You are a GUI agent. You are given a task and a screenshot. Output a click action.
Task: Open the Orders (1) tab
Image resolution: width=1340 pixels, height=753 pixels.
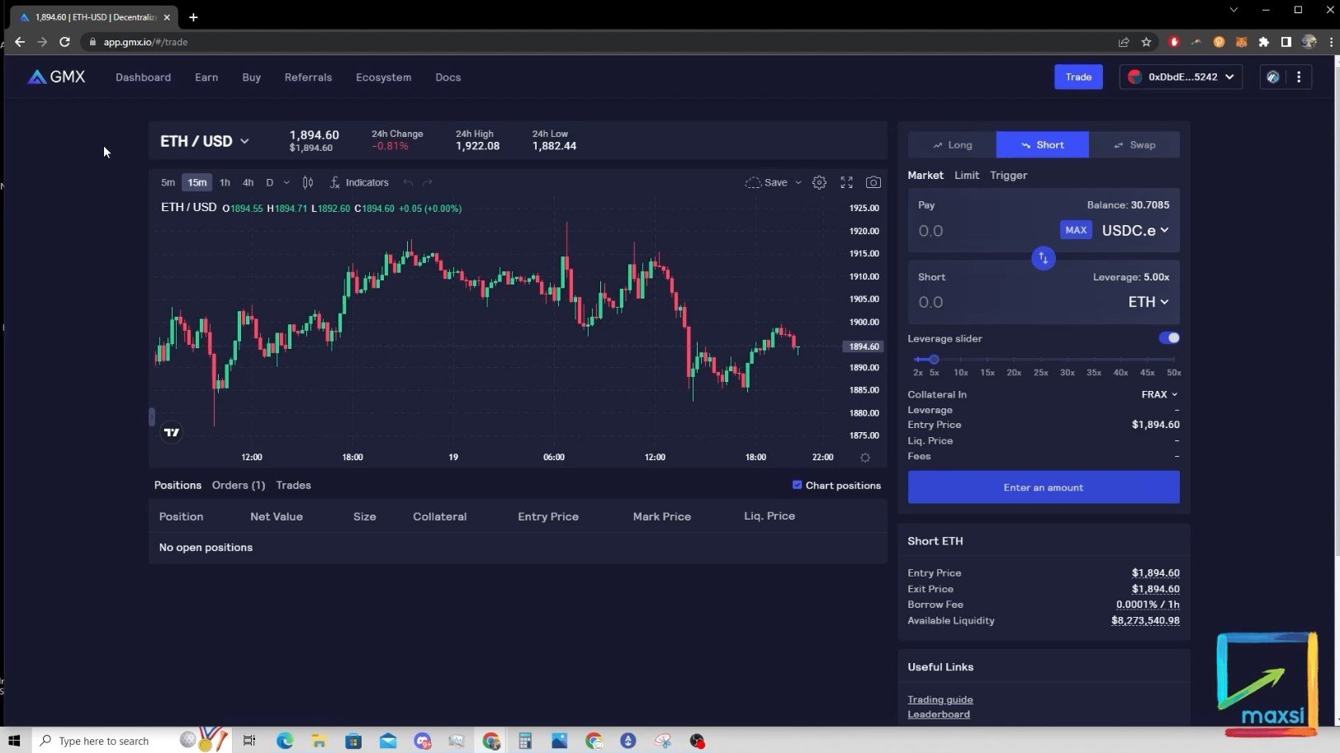[239, 485]
